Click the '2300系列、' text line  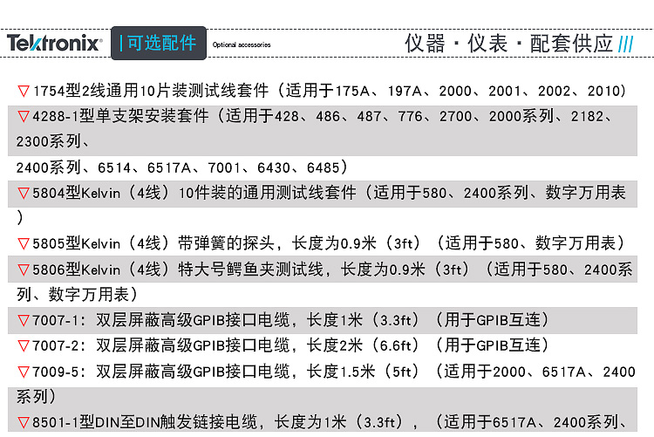point(52,141)
